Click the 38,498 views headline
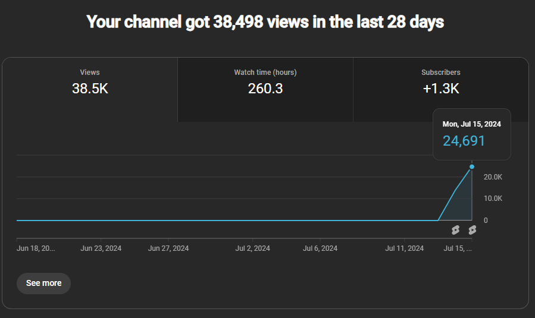535x318 pixels. (x=265, y=22)
